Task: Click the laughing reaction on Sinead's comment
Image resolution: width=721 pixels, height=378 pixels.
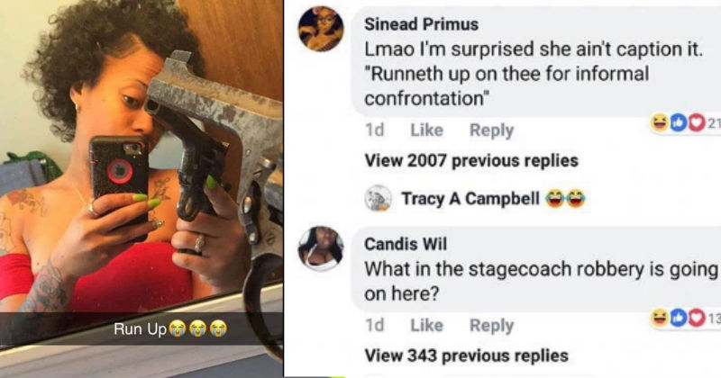Action: [x=660, y=122]
